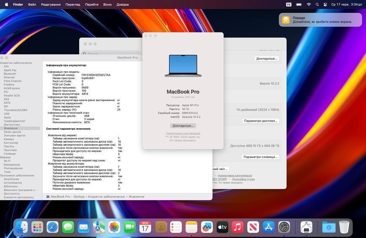The image size is (366, 238).
Task: Show Wi-Fi status in the menu bar
Action: [x=309, y=4]
